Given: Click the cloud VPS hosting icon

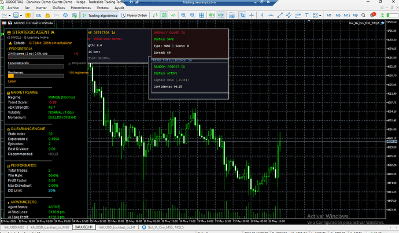Looking at the screenshot, I should point(65,15).
